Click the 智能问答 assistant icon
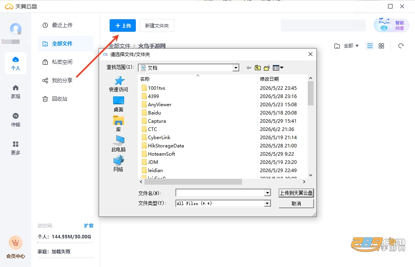 tap(391, 25)
